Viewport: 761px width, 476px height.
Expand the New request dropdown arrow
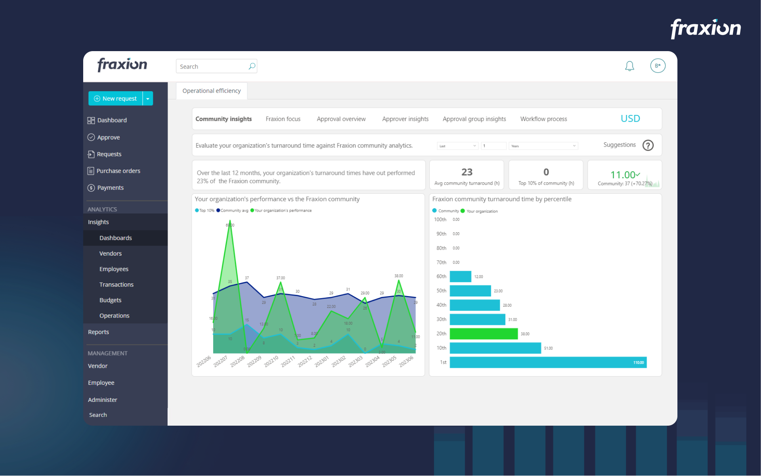(148, 99)
